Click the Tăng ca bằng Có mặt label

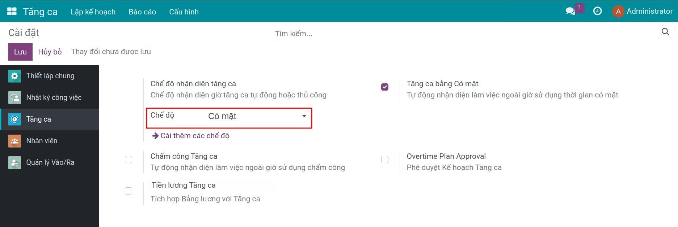(x=442, y=84)
